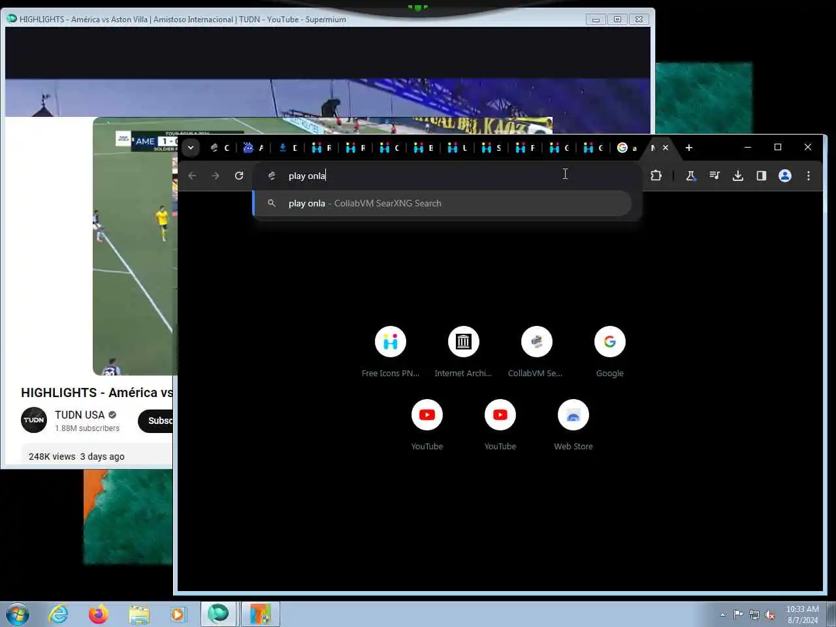Screen dimensions: 836x627
Task: Open the Extensions puzzle icon
Action: (656, 176)
